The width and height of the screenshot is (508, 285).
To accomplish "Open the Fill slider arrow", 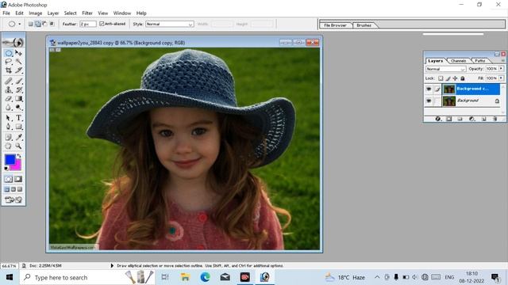I will [x=501, y=78].
